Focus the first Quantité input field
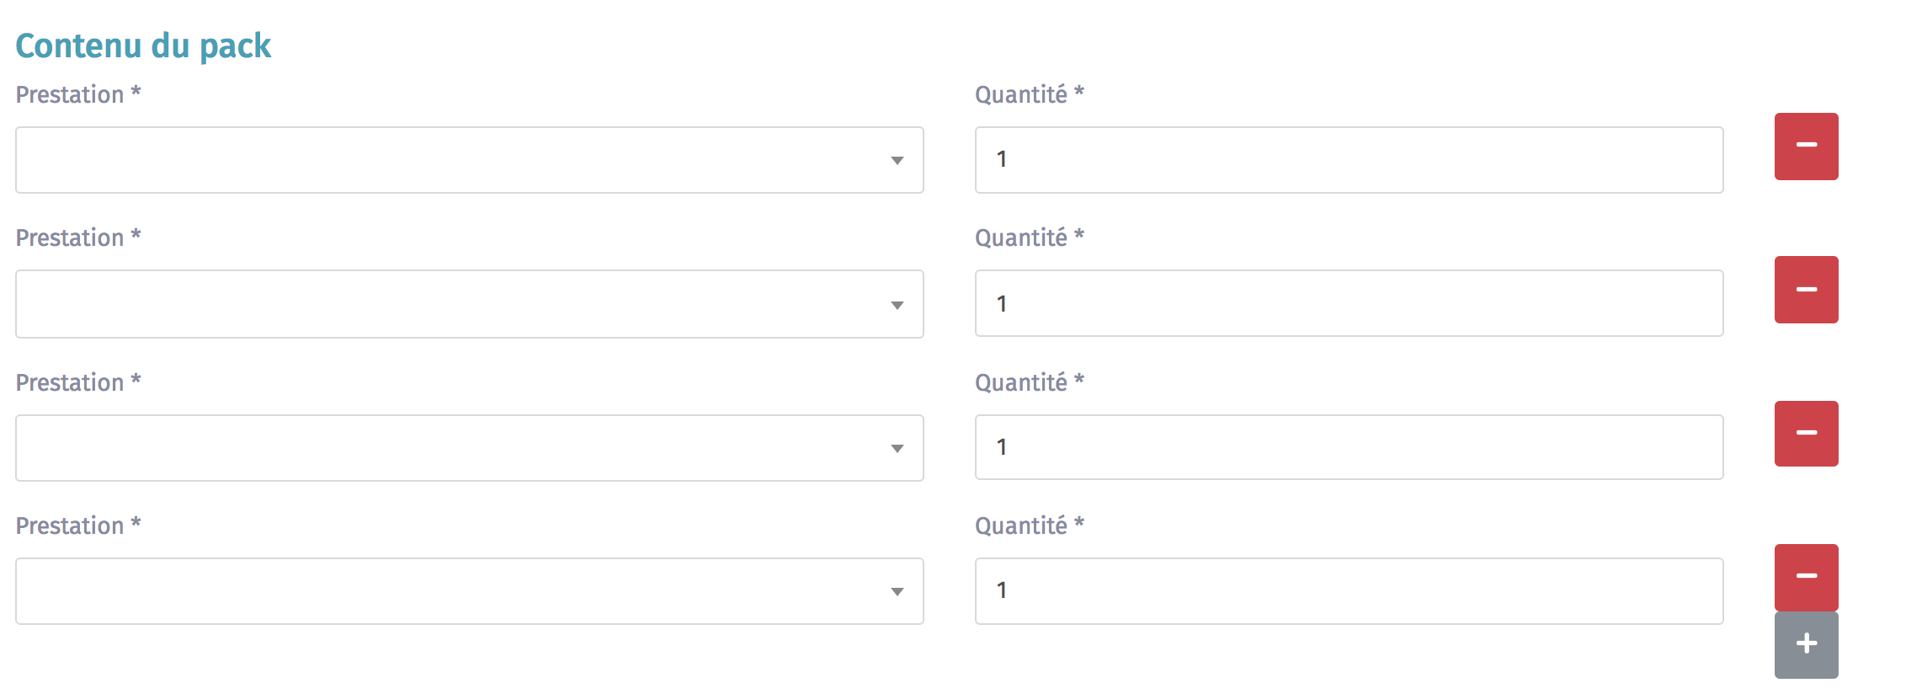 pyautogui.click(x=1349, y=160)
